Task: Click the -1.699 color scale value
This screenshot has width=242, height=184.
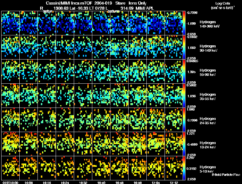Action: [191, 24]
